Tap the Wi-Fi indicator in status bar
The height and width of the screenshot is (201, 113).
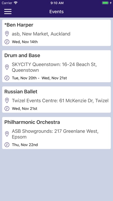pyautogui.click(x=16, y=3)
